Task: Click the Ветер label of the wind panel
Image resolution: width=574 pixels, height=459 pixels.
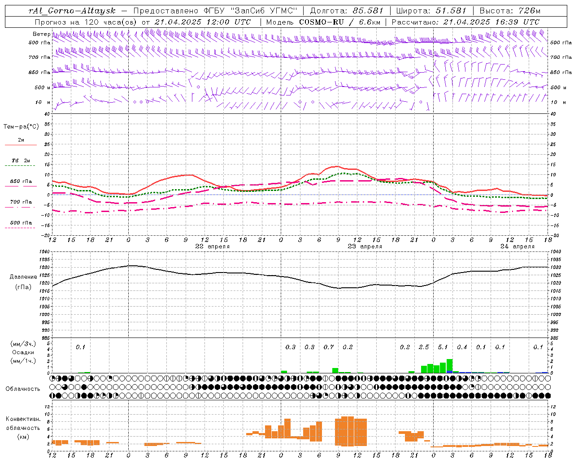Action: 41,34
